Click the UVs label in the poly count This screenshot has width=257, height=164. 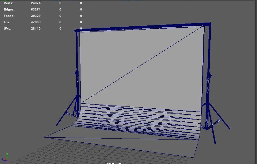[8, 29]
